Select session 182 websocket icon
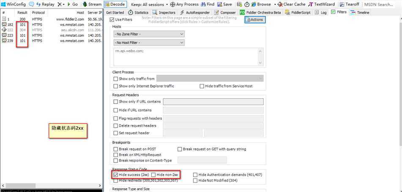 pos(4,24)
